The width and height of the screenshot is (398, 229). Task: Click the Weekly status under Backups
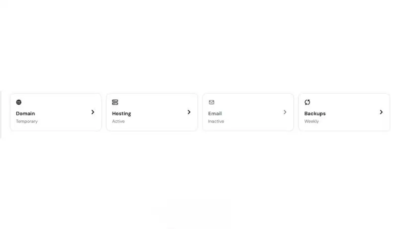(311, 121)
